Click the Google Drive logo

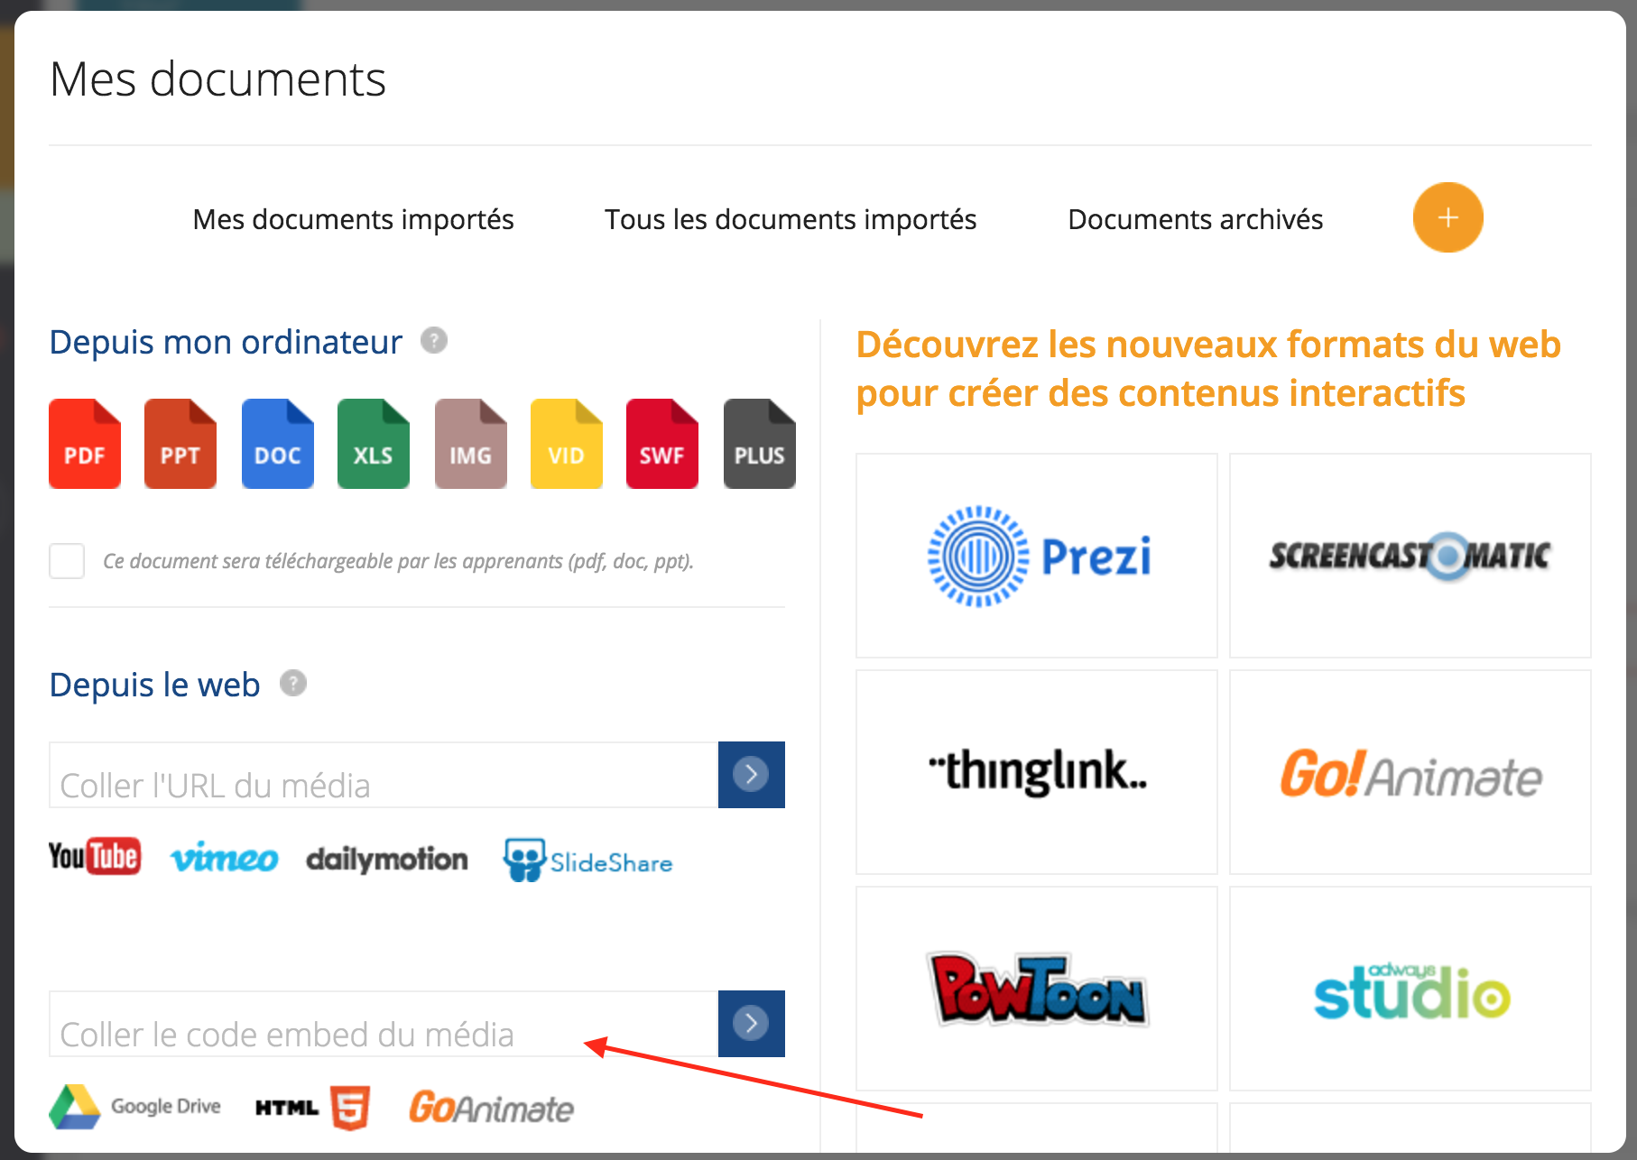[x=135, y=1107]
